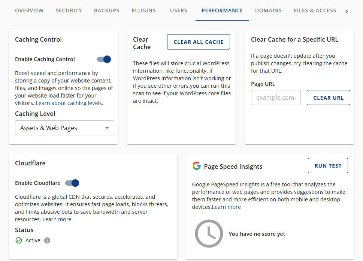This screenshot has width=363, height=261.
Task: Reveal hidden tabs with the right chevron
Action: coord(347,11)
